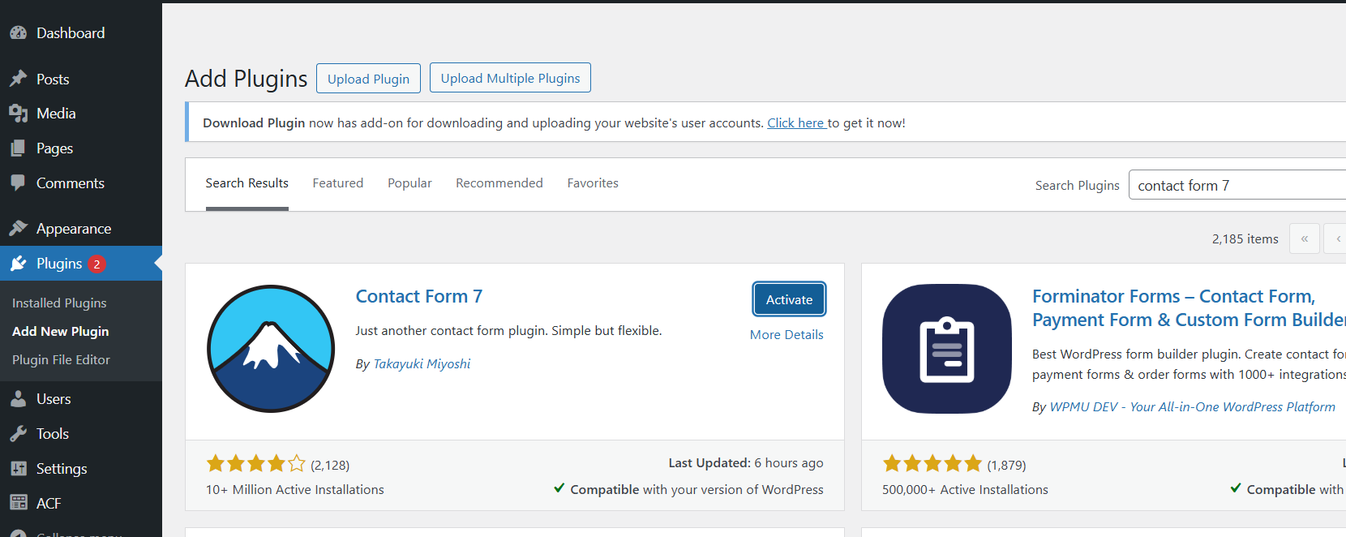This screenshot has height=537, width=1346.
Task: Click the Search Plugins input field
Action: click(1237, 185)
